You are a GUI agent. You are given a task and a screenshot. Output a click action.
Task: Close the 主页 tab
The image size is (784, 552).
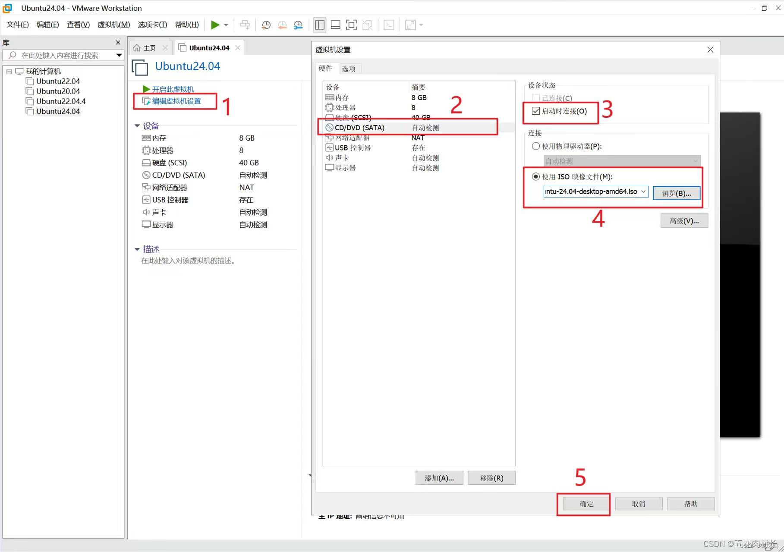coord(165,48)
